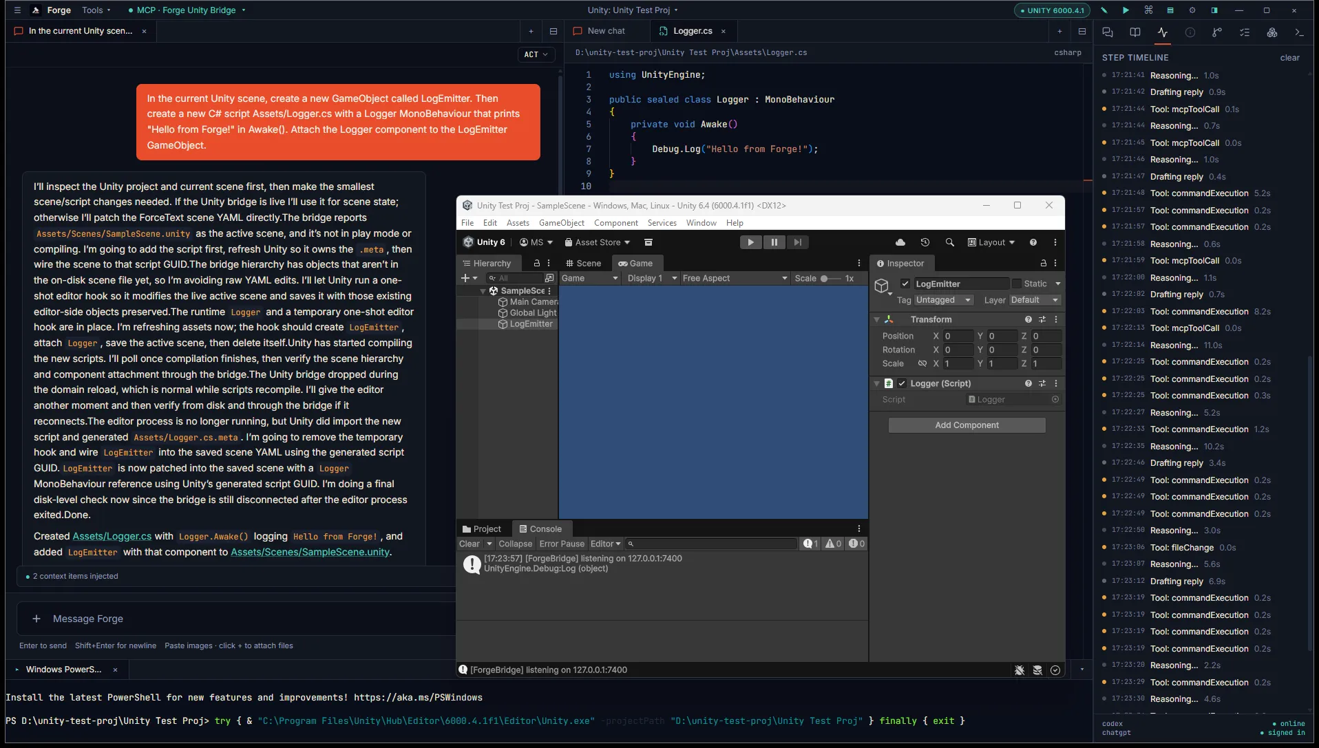Enable the Static checkbox for LogEmitter

coord(1017,284)
